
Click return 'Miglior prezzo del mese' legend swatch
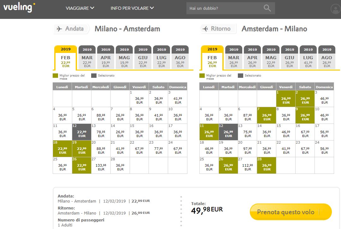pos(202,76)
